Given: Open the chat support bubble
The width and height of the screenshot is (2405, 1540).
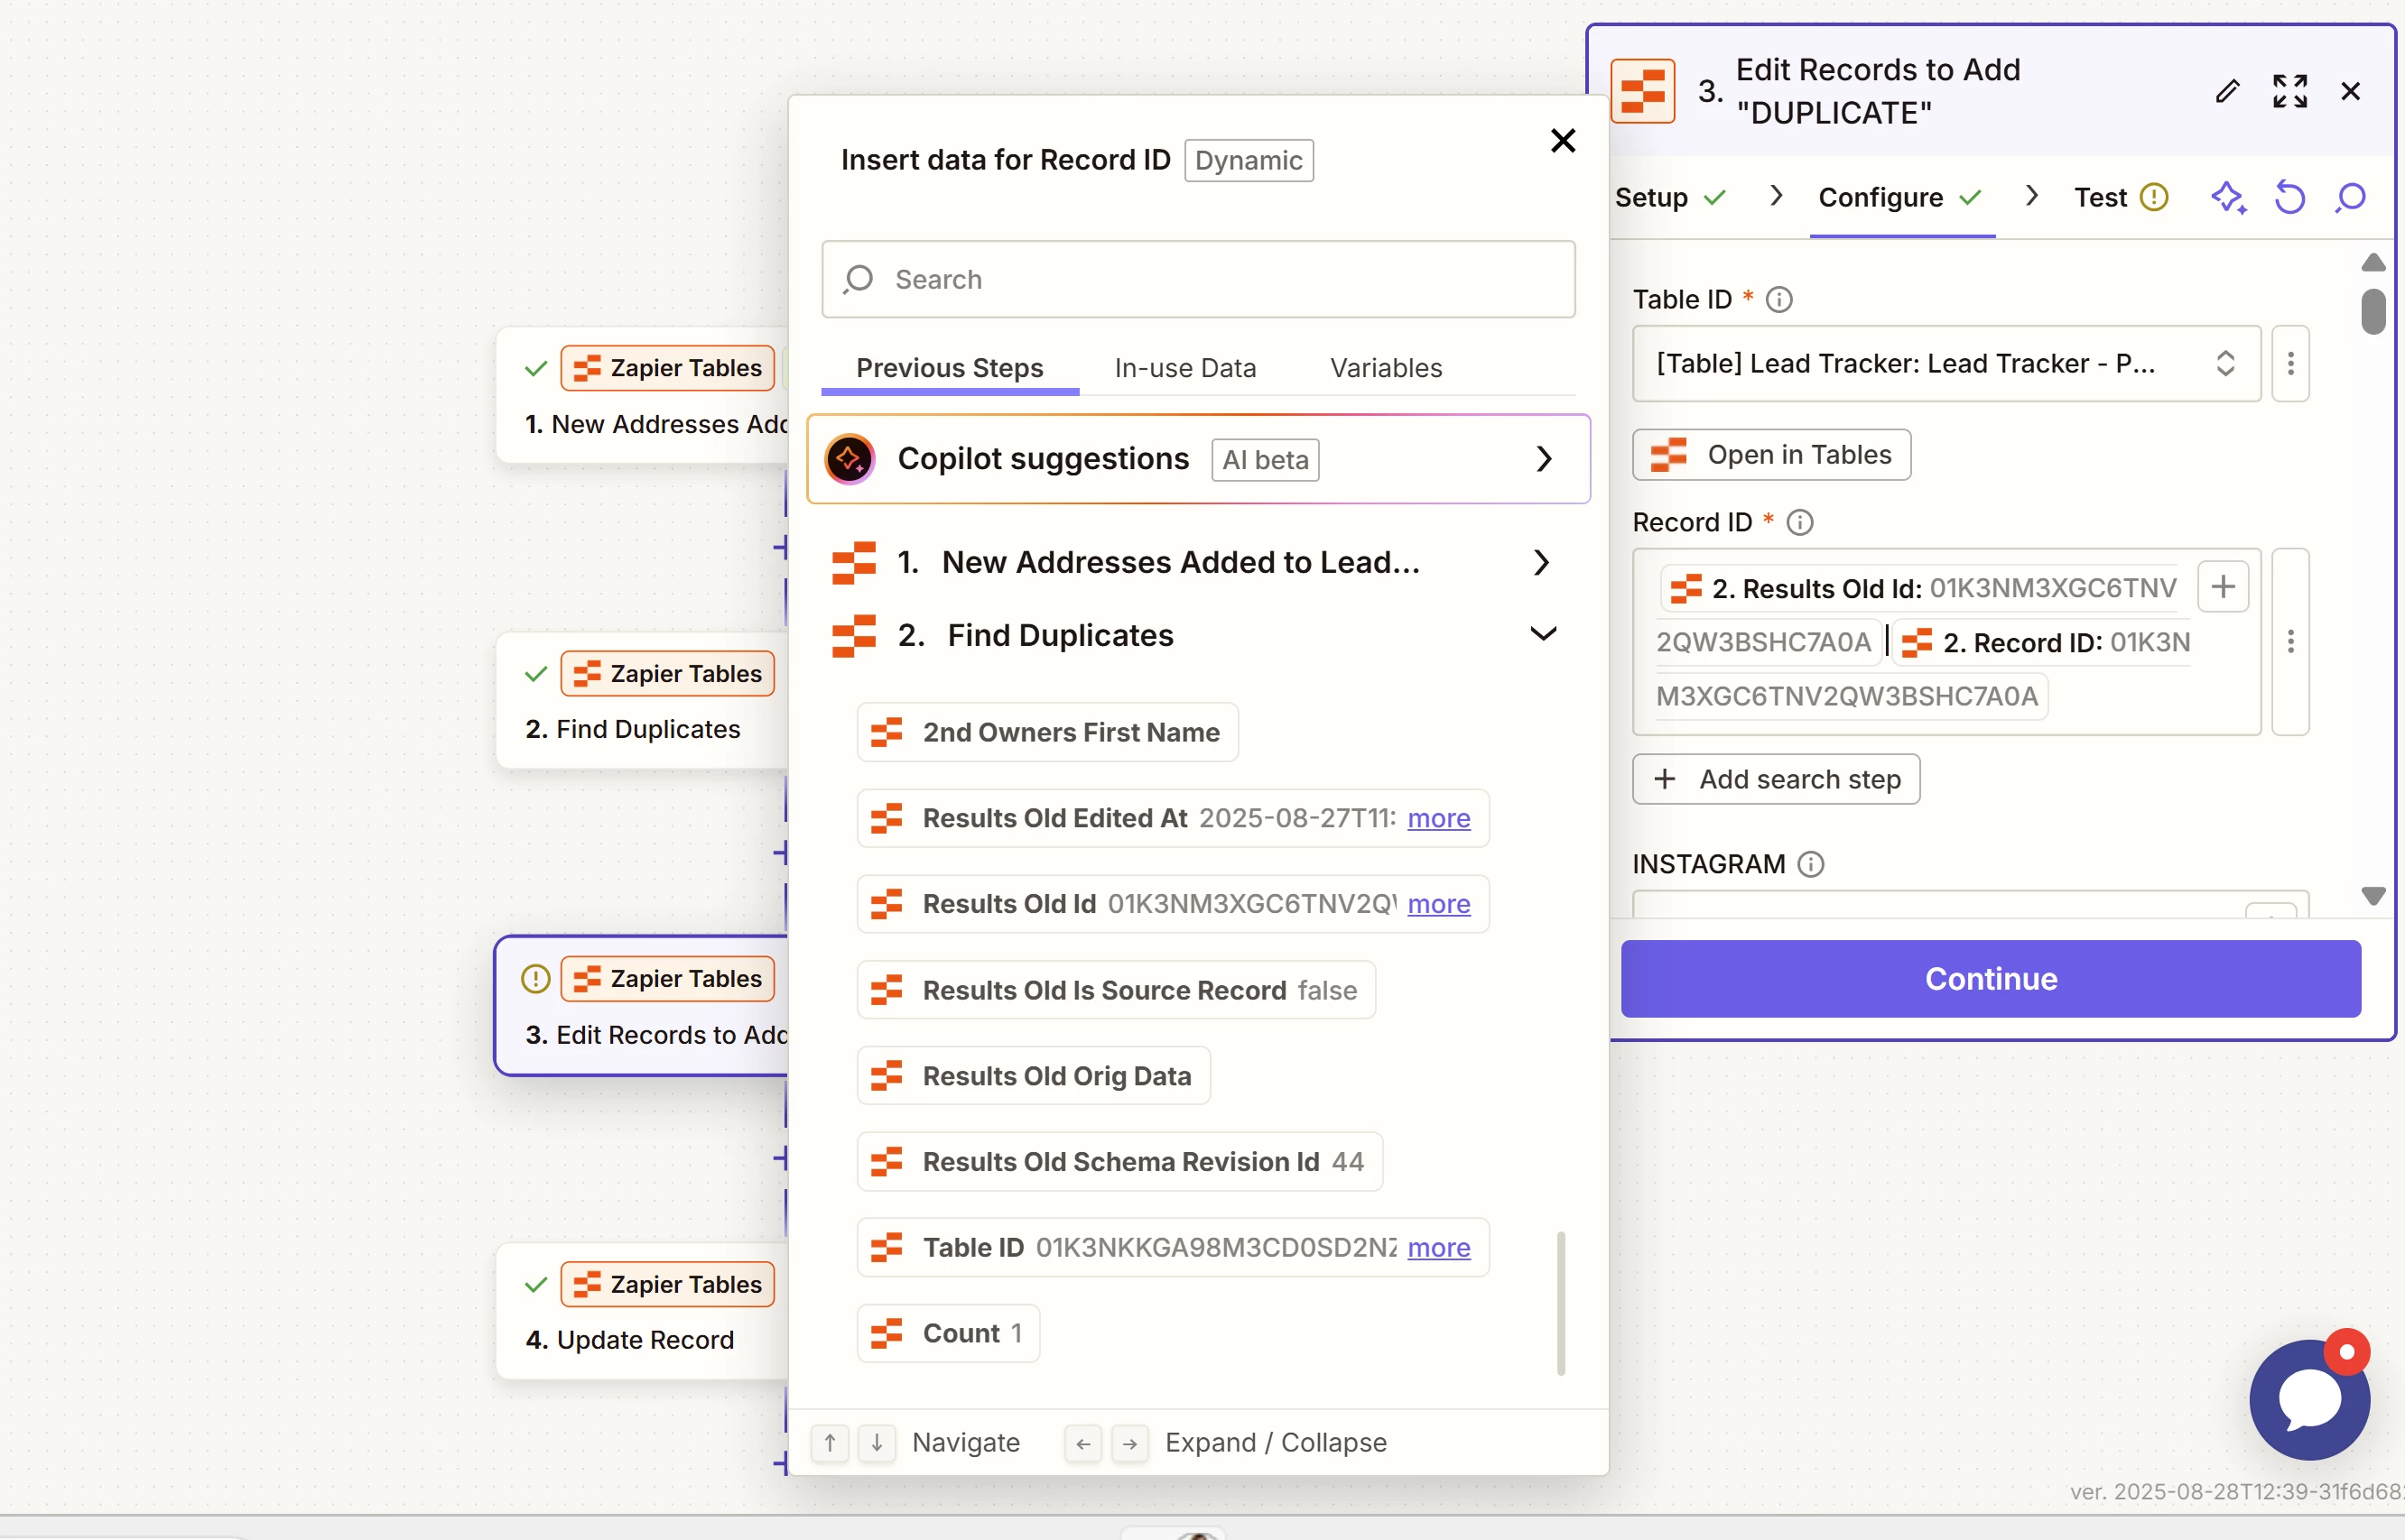Looking at the screenshot, I should click(x=2309, y=1399).
